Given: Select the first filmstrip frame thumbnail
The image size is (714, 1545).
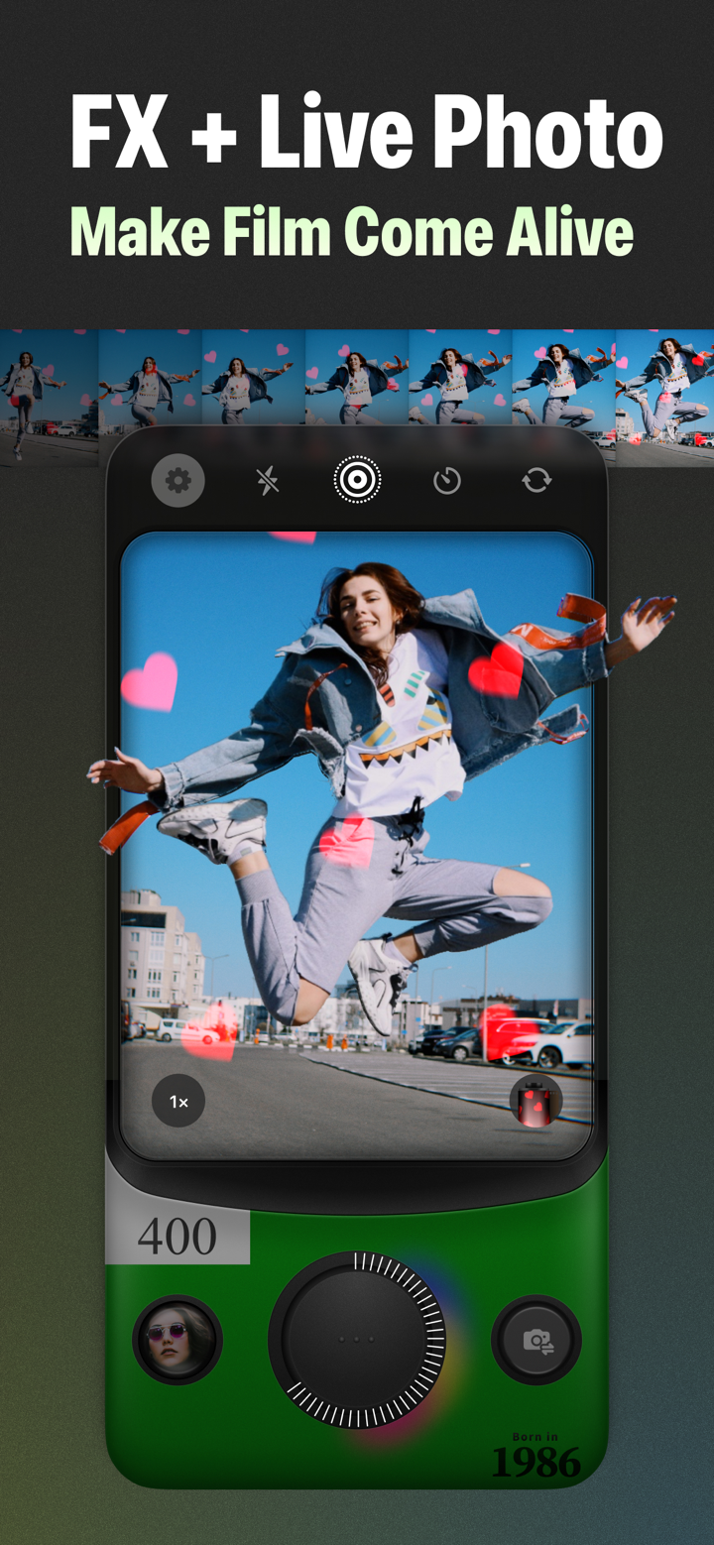Looking at the screenshot, I should (x=49, y=397).
